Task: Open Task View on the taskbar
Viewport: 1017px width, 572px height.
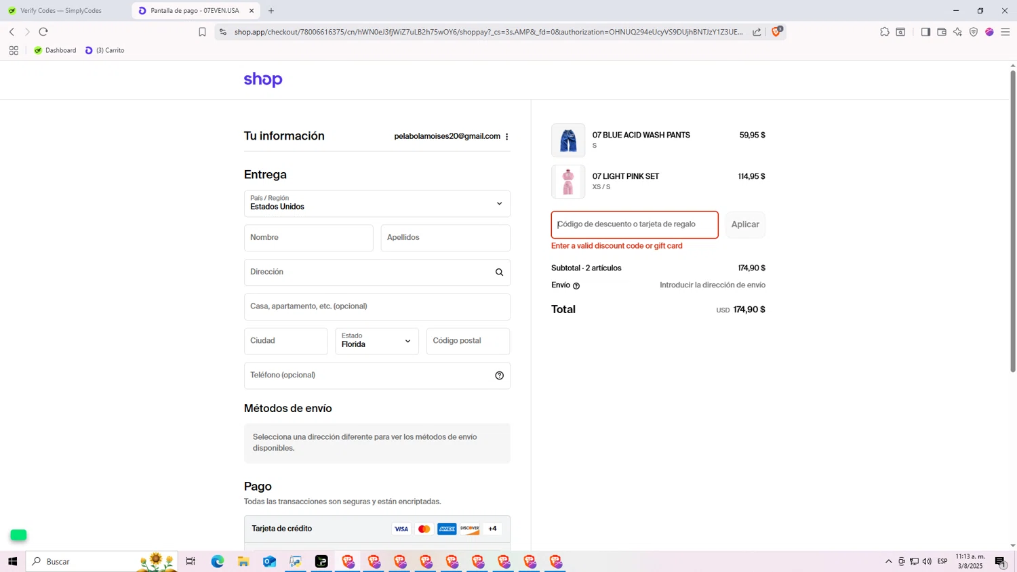Action: pos(191,561)
